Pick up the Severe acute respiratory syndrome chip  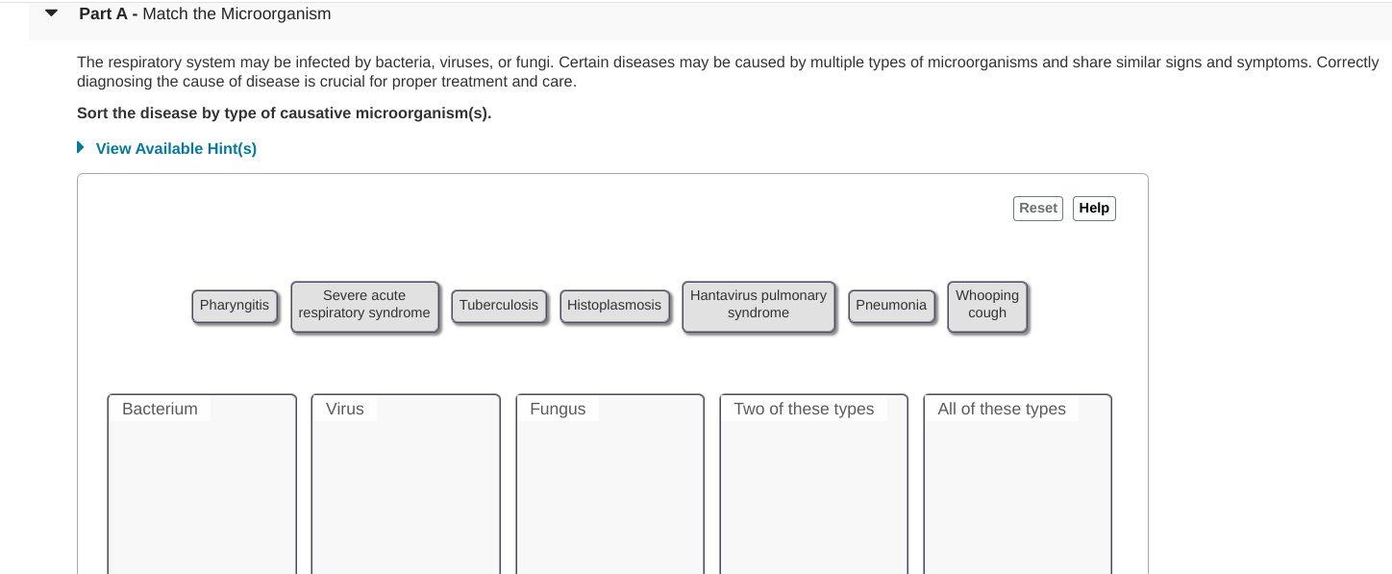tap(364, 304)
